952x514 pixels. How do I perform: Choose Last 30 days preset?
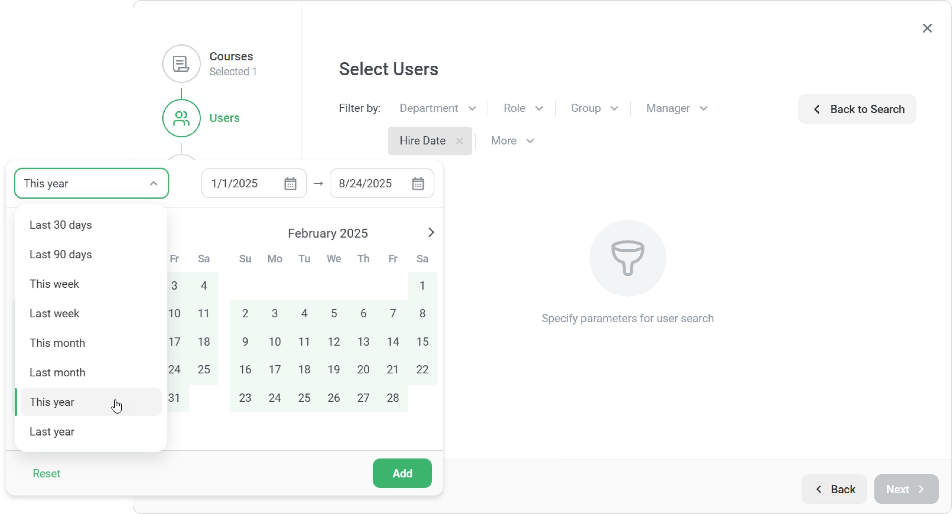pos(61,225)
